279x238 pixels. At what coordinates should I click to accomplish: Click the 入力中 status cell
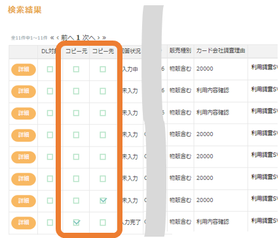coord(130,69)
